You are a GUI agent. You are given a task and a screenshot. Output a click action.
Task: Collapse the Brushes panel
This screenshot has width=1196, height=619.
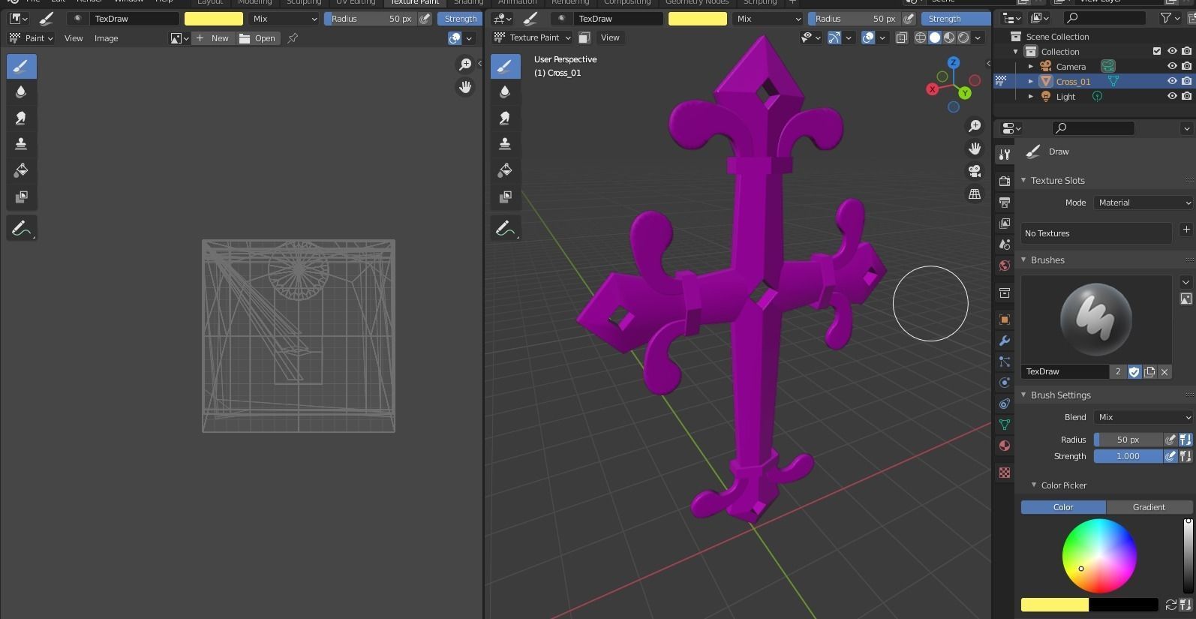coord(1023,260)
